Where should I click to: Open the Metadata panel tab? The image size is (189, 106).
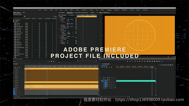click(x=92, y=13)
